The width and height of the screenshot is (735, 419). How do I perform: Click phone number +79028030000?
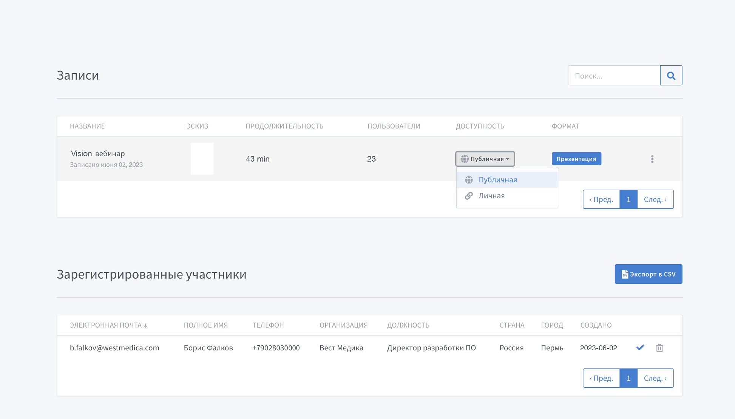tap(276, 348)
